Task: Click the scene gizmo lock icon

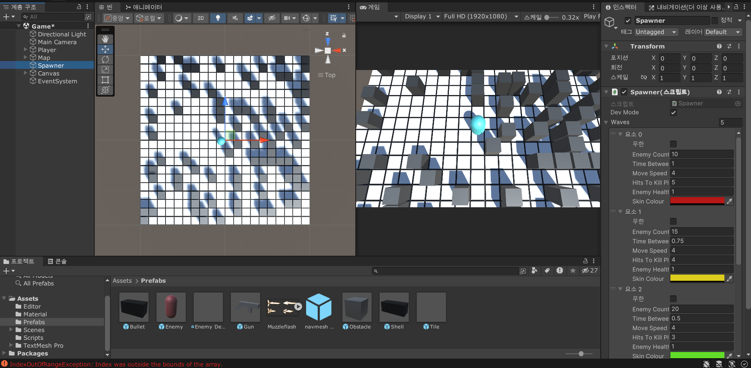Action: [x=344, y=35]
